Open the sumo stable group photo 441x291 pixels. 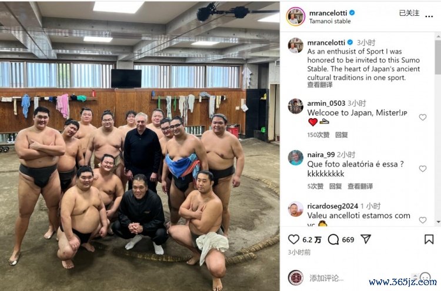140,146
